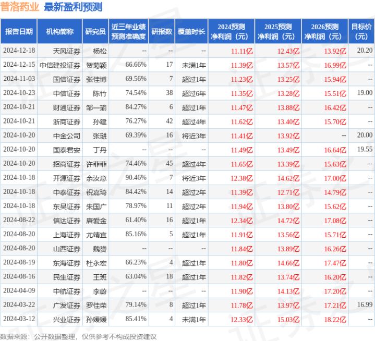Image resolution: width=375 pixels, height=341 pixels.
Task: Click researcher name 邹一瑜
Action: coord(96,107)
